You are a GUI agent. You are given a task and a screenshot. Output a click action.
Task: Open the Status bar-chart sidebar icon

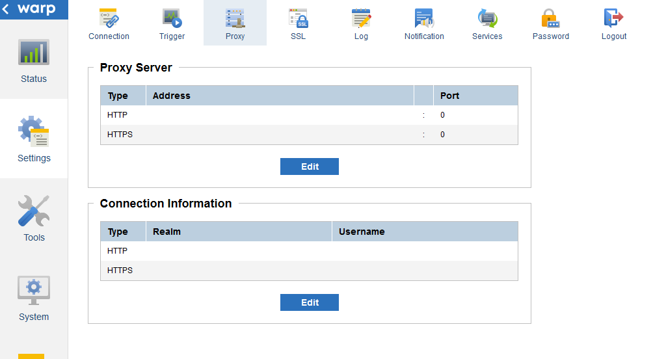click(x=34, y=53)
